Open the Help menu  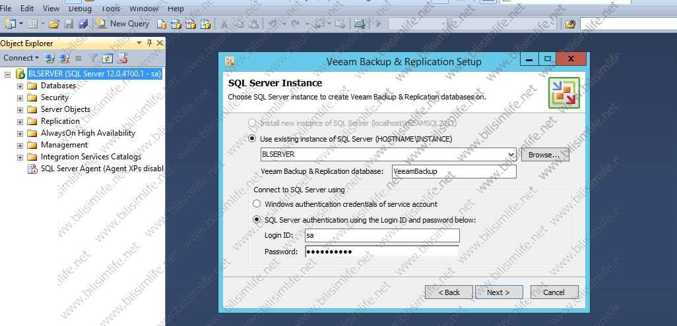click(x=176, y=8)
